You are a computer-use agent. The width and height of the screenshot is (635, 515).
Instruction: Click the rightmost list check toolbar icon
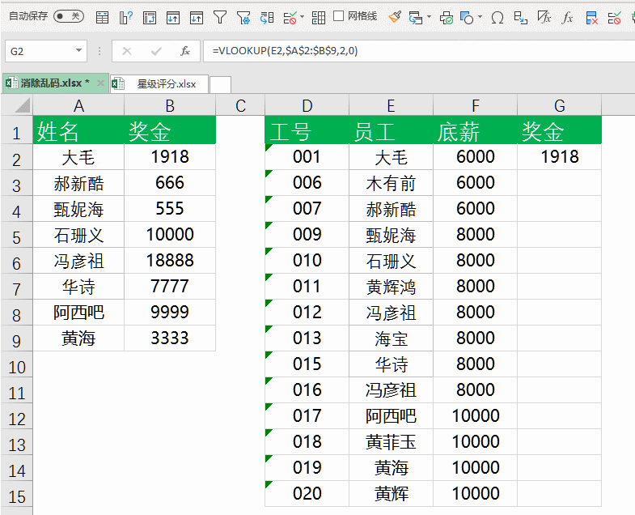[614, 18]
